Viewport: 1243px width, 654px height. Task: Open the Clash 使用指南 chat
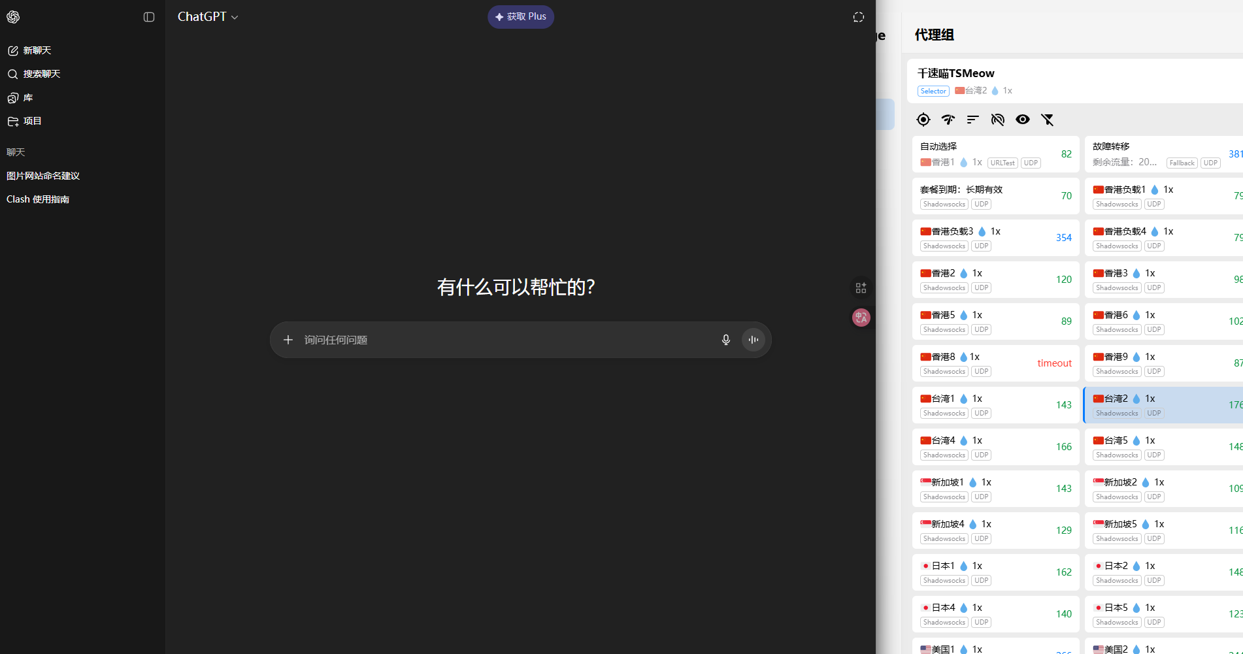coord(38,199)
